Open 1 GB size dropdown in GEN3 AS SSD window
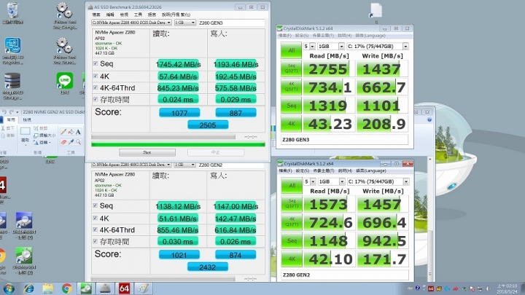This screenshot has height=295, width=525. [185, 23]
